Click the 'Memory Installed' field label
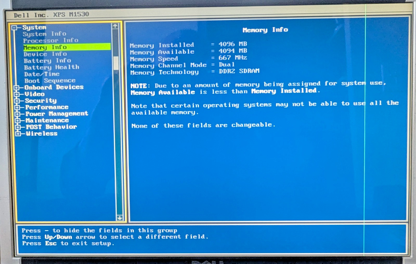 pos(162,45)
